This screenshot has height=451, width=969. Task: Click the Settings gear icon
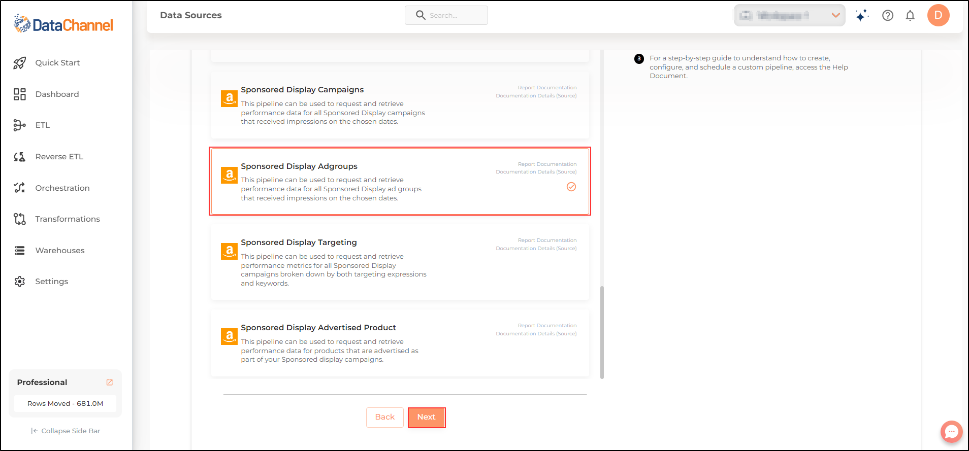(x=19, y=282)
